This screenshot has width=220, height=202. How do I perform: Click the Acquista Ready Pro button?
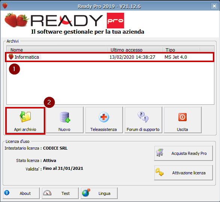point(183,153)
